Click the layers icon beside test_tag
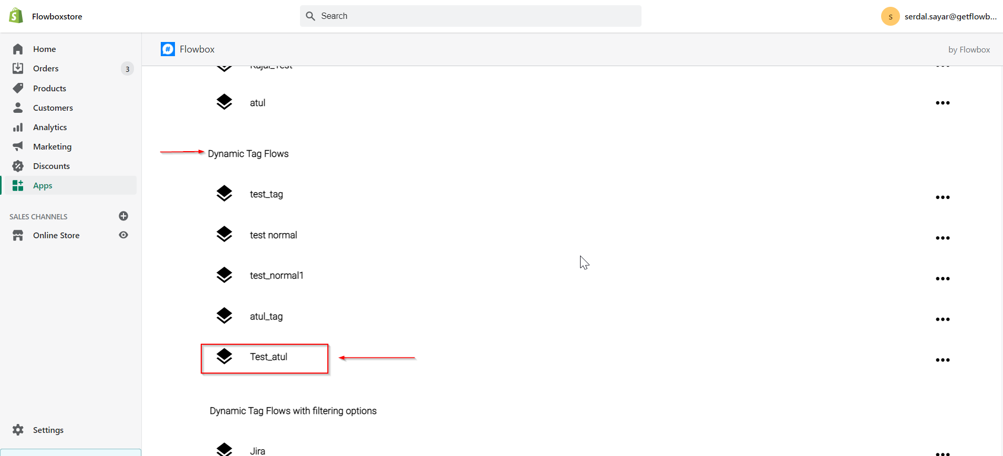 coord(224,194)
